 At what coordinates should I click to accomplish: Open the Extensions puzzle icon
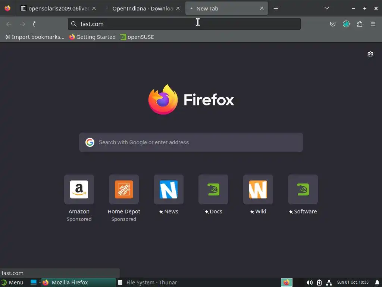(360, 24)
